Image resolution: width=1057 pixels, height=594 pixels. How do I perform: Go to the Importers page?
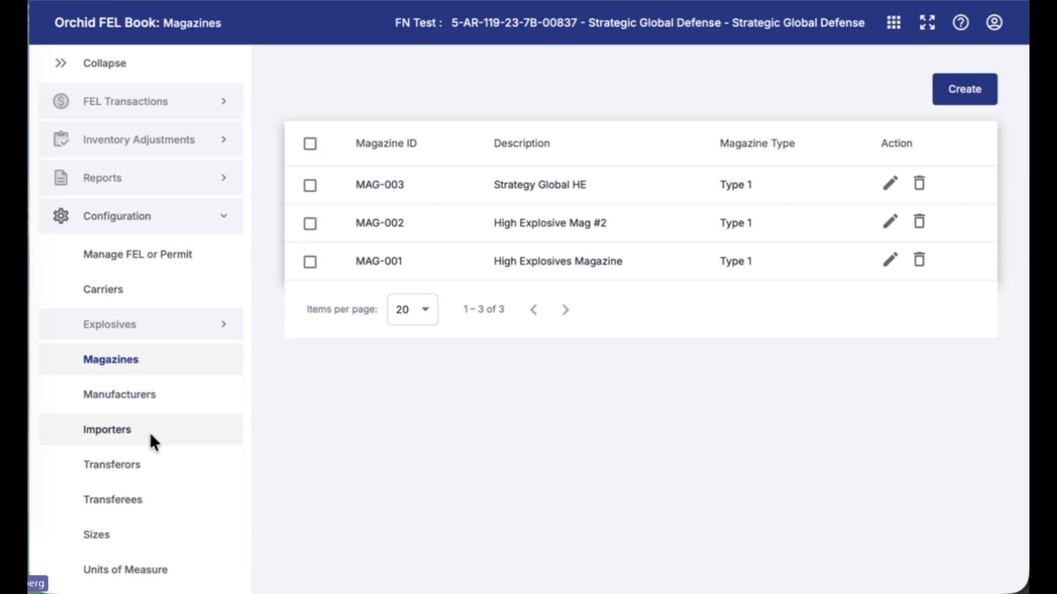tap(107, 429)
